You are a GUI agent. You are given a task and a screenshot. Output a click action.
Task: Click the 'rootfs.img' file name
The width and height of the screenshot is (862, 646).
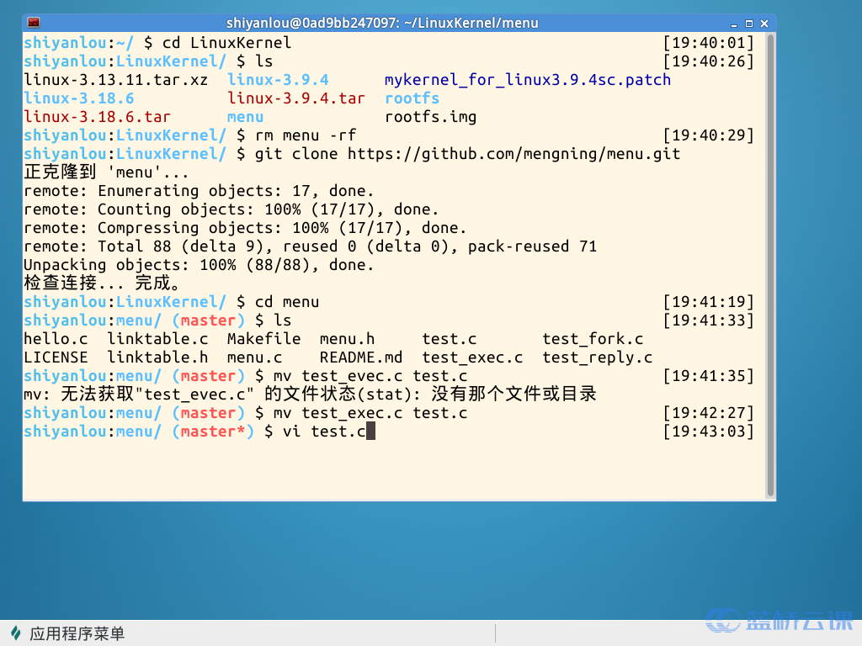[430, 117]
